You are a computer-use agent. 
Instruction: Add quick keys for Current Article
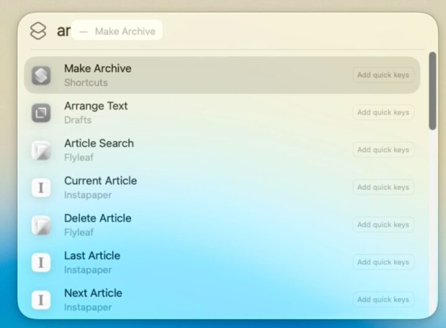coord(383,188)
